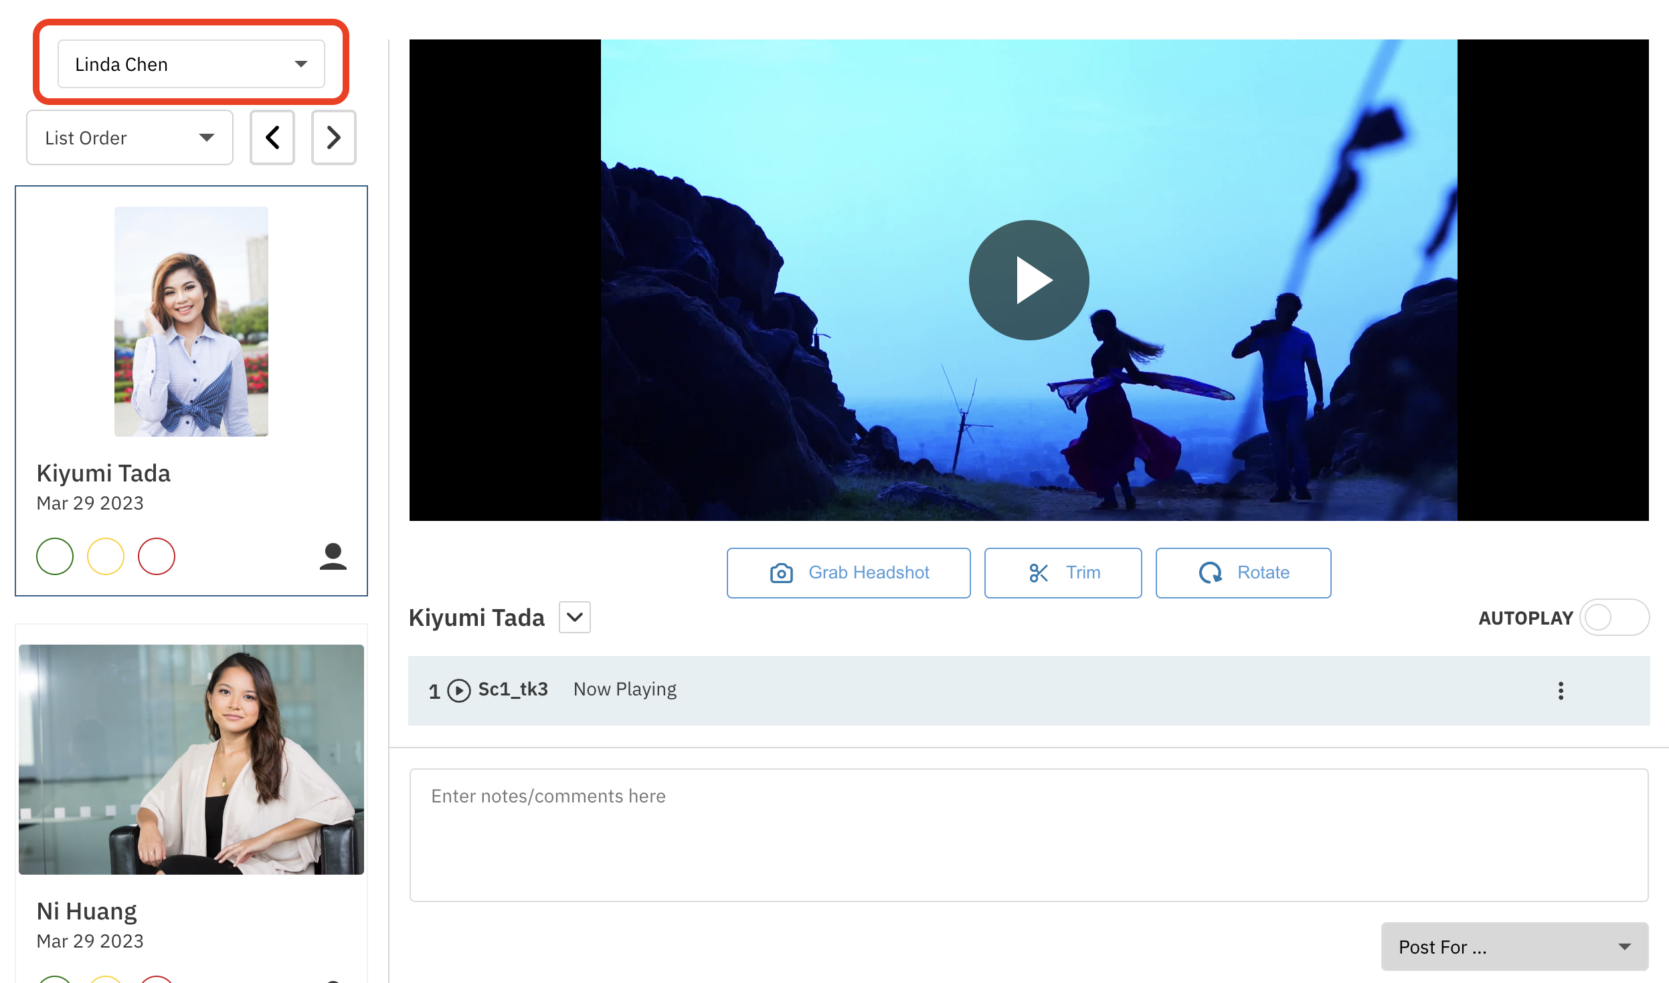Open the Linda Chen dropdown
Image resolution: width=1669 pixels, height=983 pixels.
click(191, 64)
